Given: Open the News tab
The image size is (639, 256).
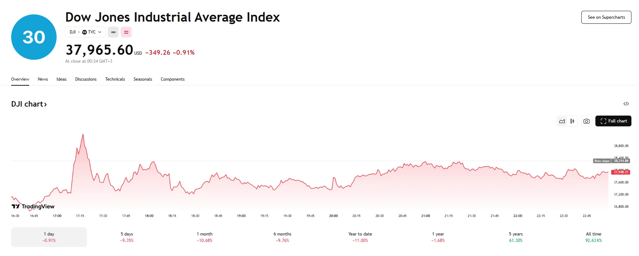Looking at the screenshot, I should [43, 79].
